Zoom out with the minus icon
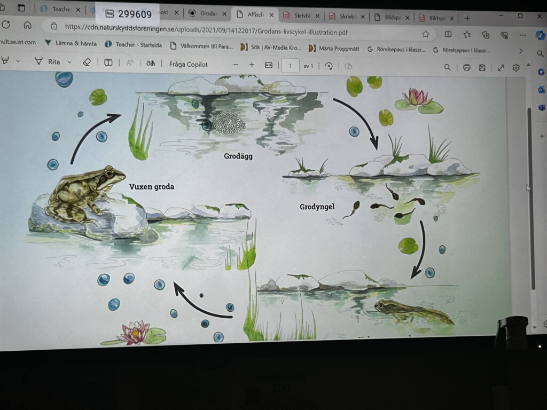The image size is (547, 410). click(x=236, y=65)
